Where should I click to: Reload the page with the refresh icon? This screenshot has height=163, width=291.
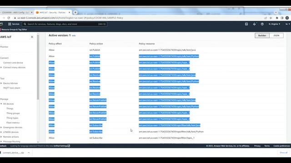point(9,18)
